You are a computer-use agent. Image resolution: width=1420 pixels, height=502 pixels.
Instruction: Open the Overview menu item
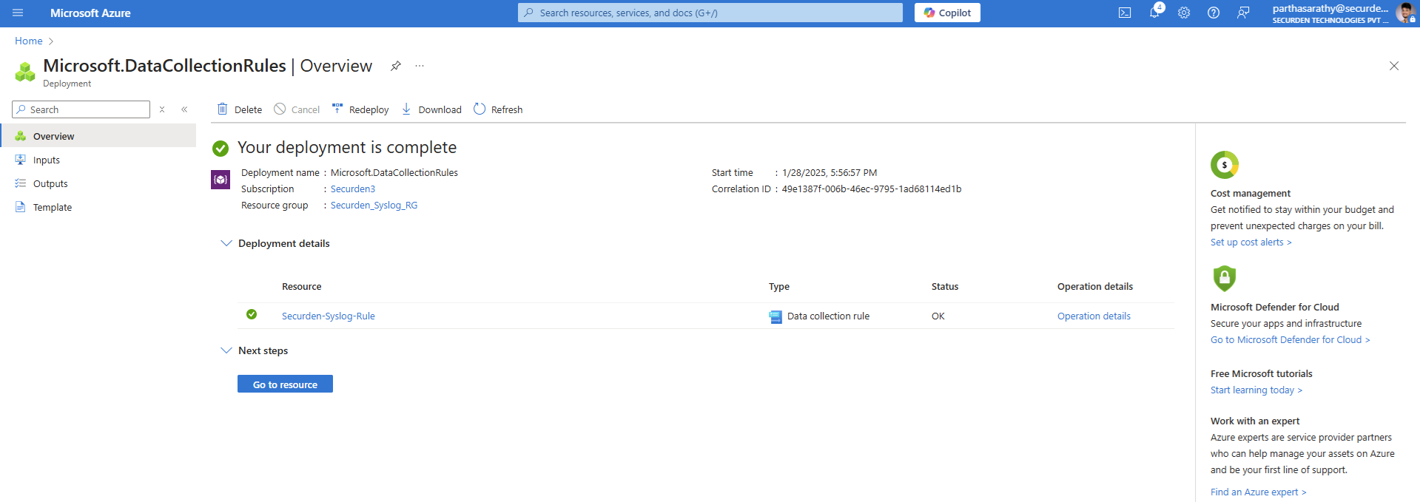(98, 136)
